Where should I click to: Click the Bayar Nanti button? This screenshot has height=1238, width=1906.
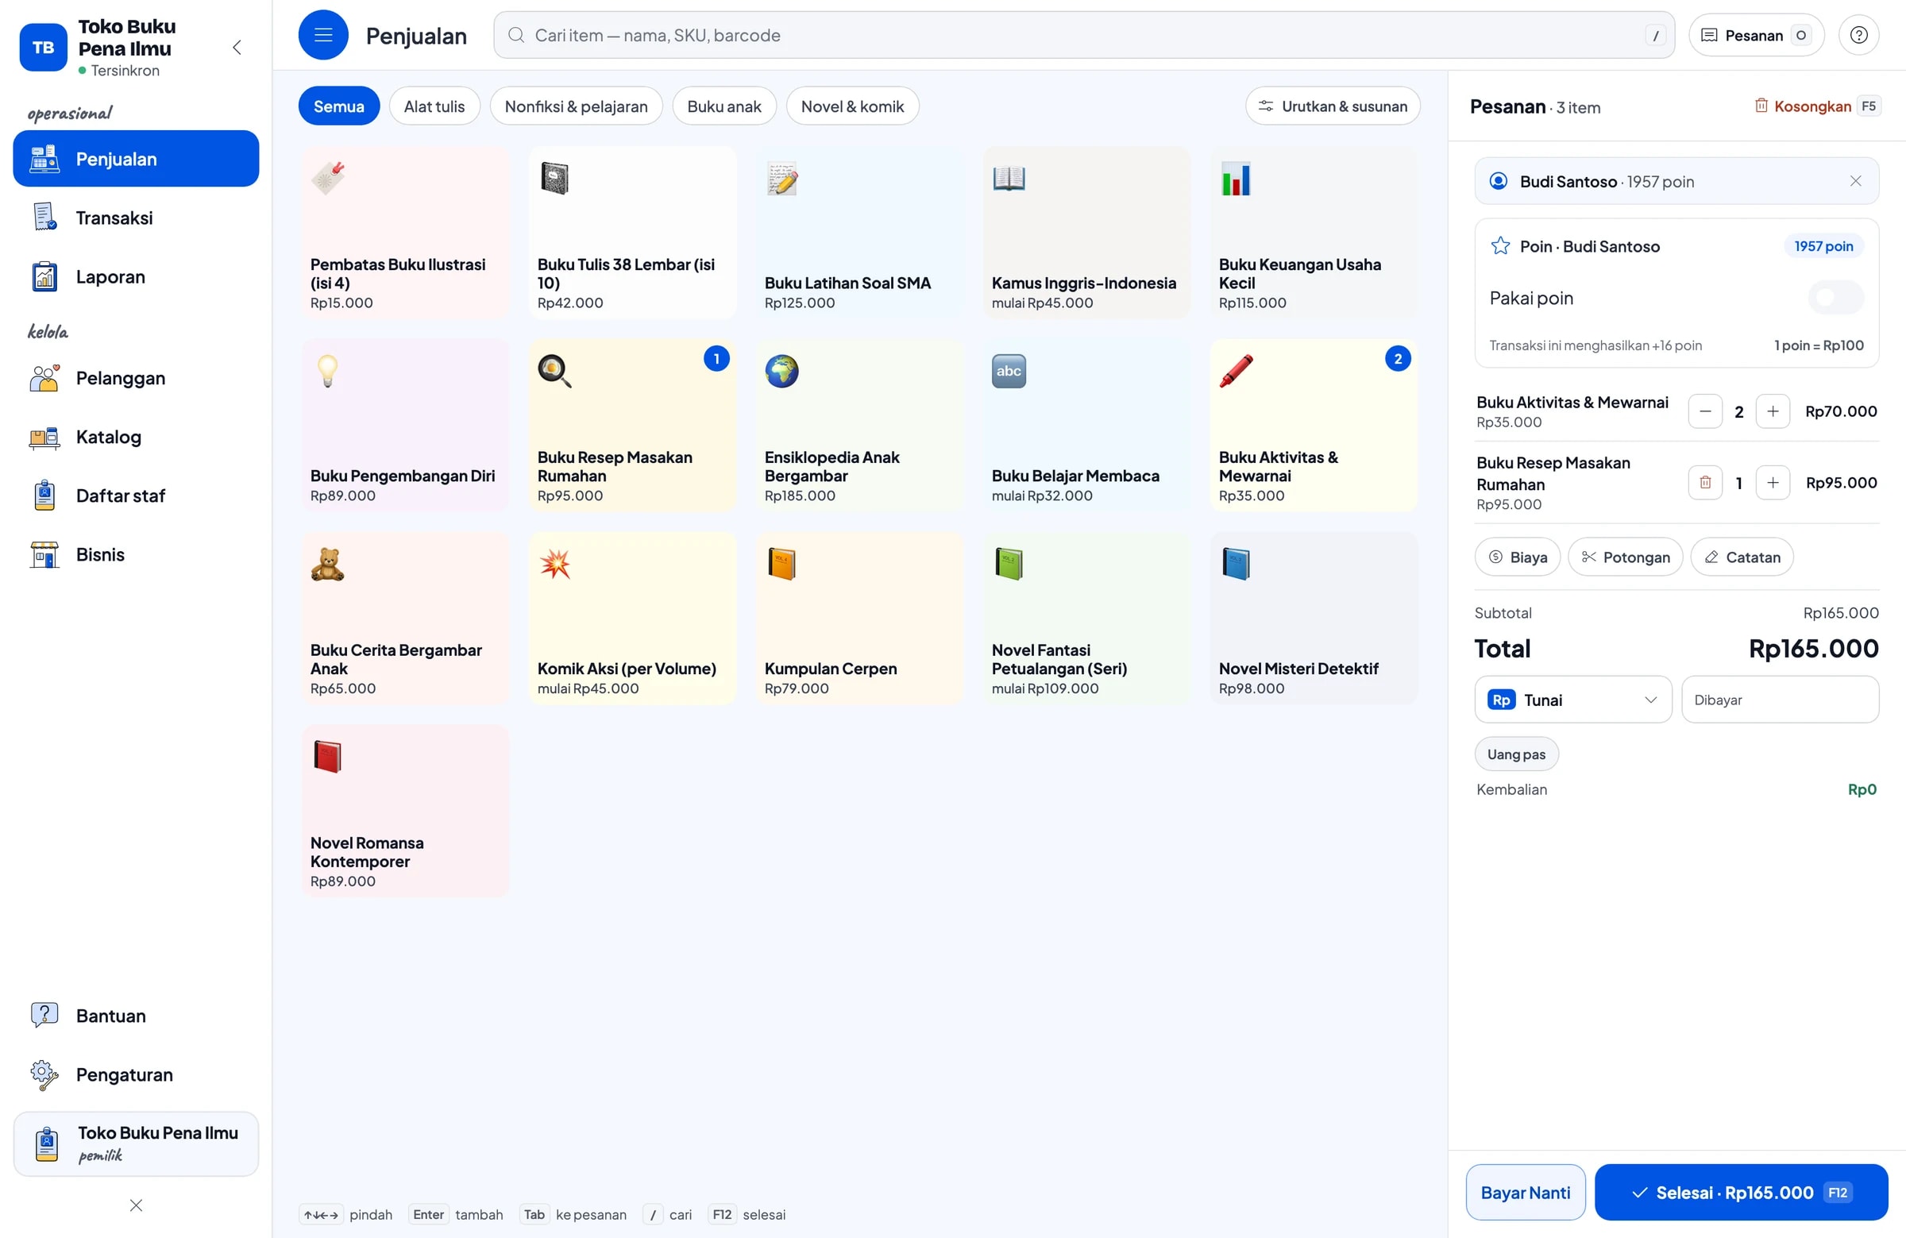point(1525,1193)
